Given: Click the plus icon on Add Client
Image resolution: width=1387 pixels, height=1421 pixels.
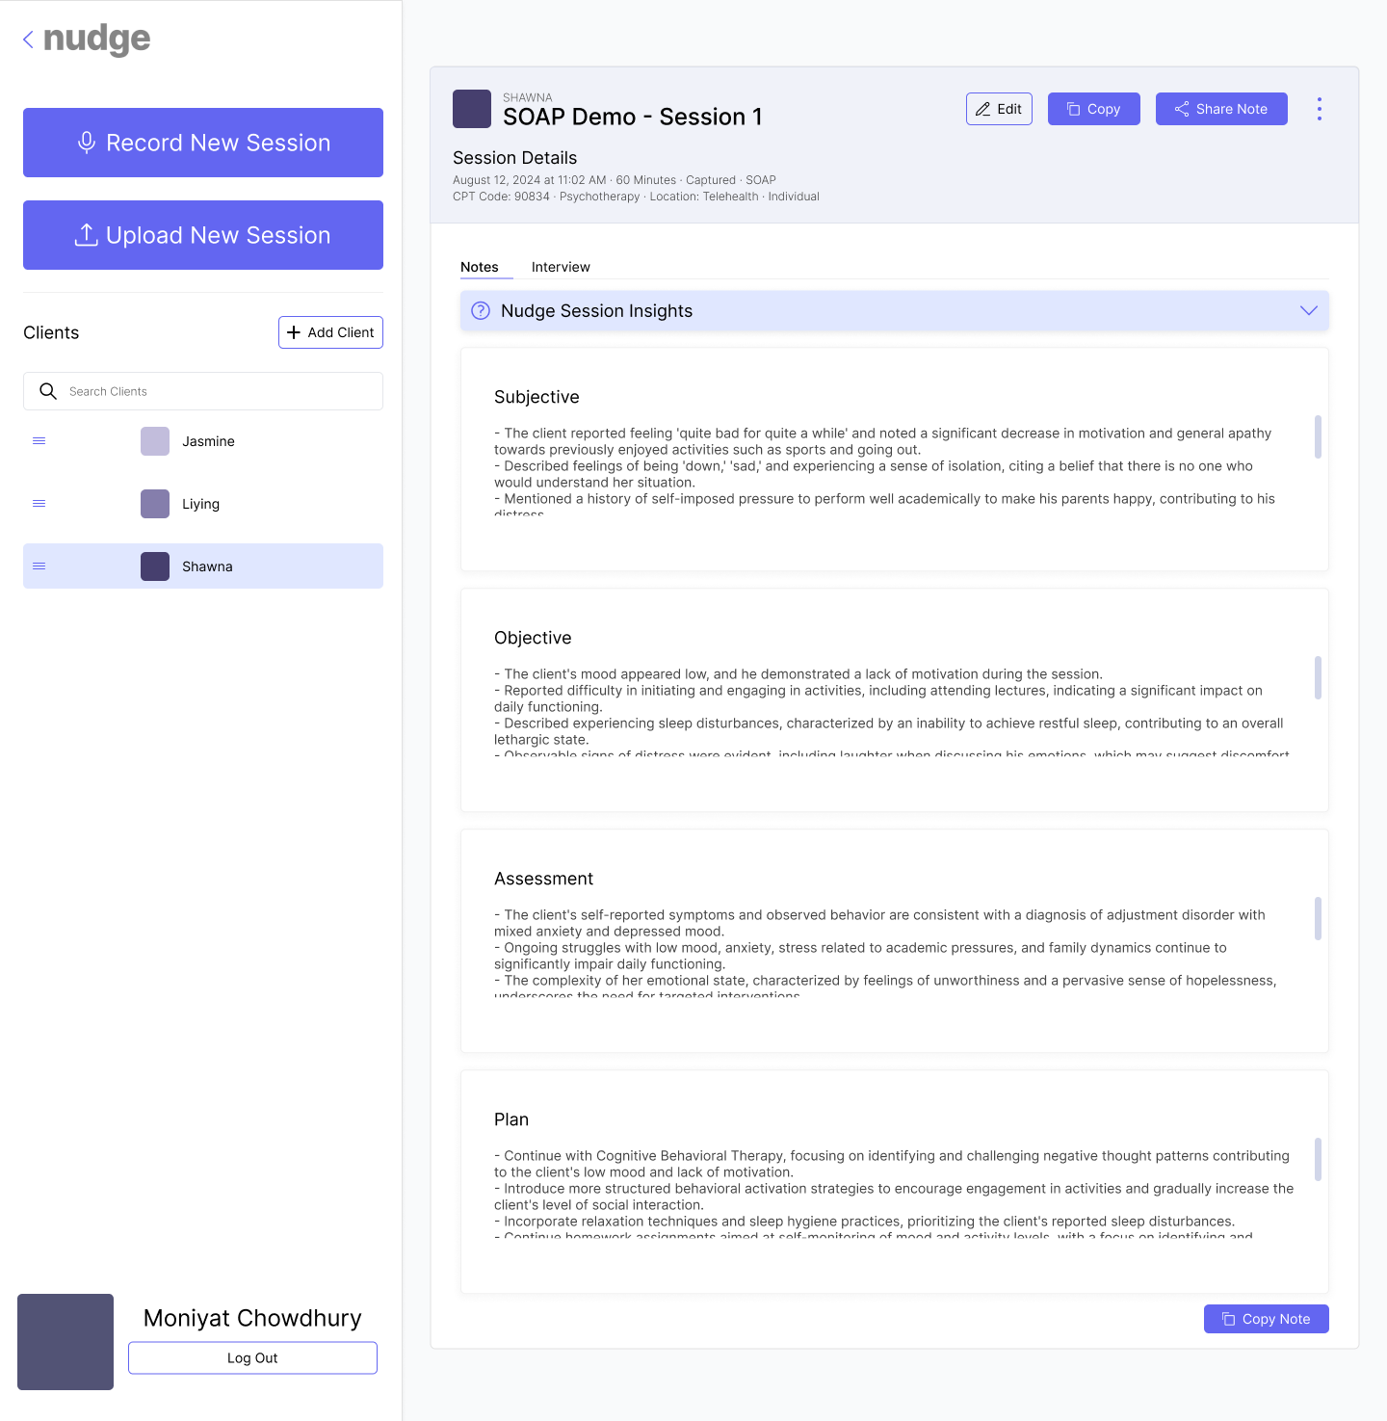Looking at the screenshot, I should click(295, 332).
